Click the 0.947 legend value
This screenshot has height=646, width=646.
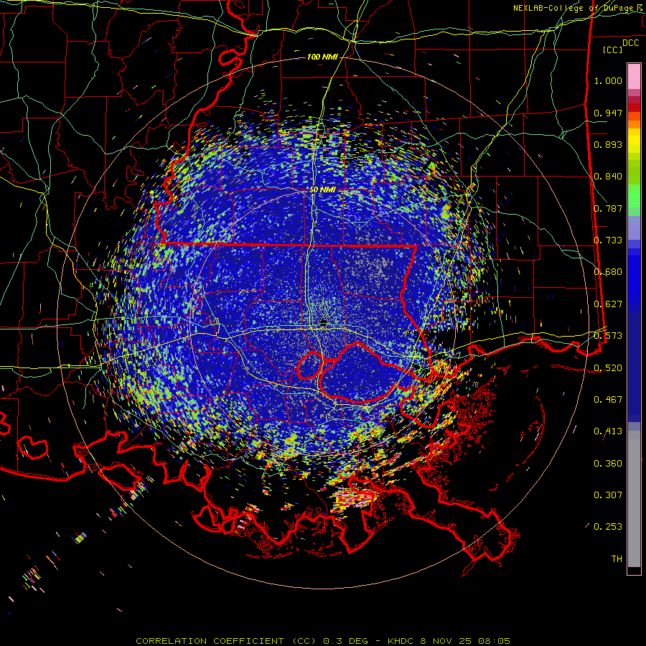click(x=608, y=113)
